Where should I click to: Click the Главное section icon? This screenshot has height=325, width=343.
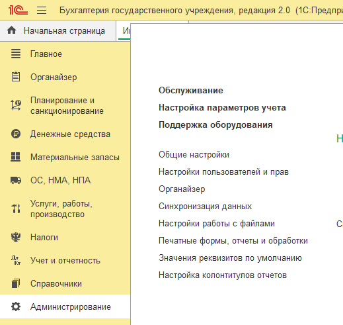click(x=16, y=54)
